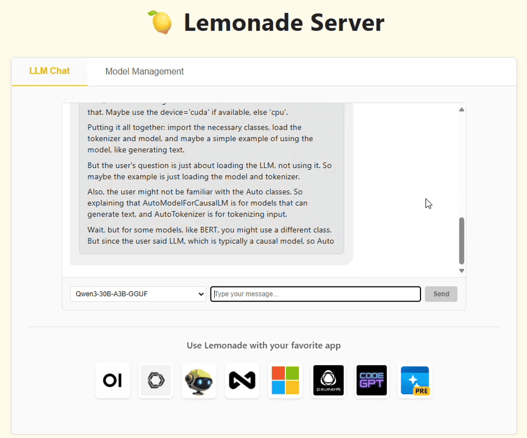Click the gray hexagon Continue app icon

coord(156,381)
